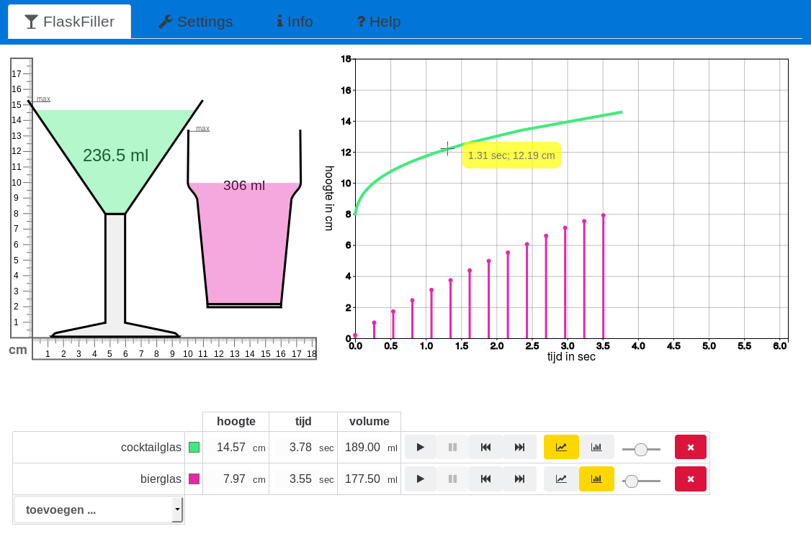Skip cocktailglas to the end
Screen dimensions: 811x539
519,447
